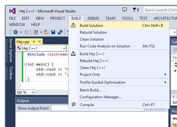This screenshot has width=177, height=127.
Task: Open the TOOLS menu
Action: pyautogui.click(x=127, y=18)
